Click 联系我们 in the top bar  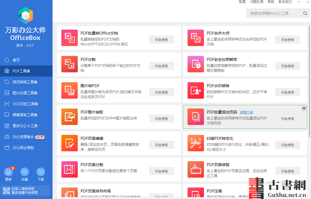coord(285,2)
